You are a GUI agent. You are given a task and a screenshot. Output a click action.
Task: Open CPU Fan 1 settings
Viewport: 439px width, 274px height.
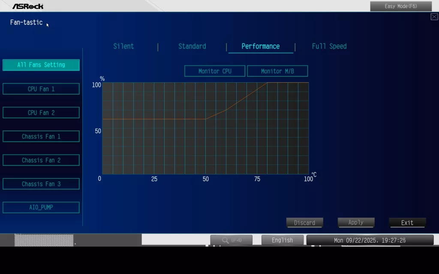41,89
